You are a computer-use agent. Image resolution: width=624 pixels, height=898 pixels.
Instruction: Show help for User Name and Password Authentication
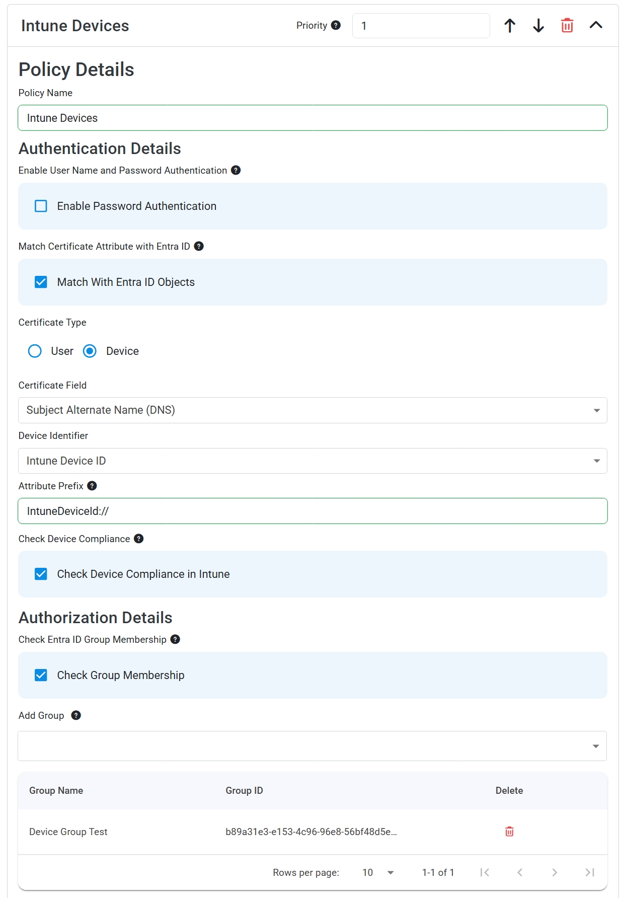click(236, 170)
